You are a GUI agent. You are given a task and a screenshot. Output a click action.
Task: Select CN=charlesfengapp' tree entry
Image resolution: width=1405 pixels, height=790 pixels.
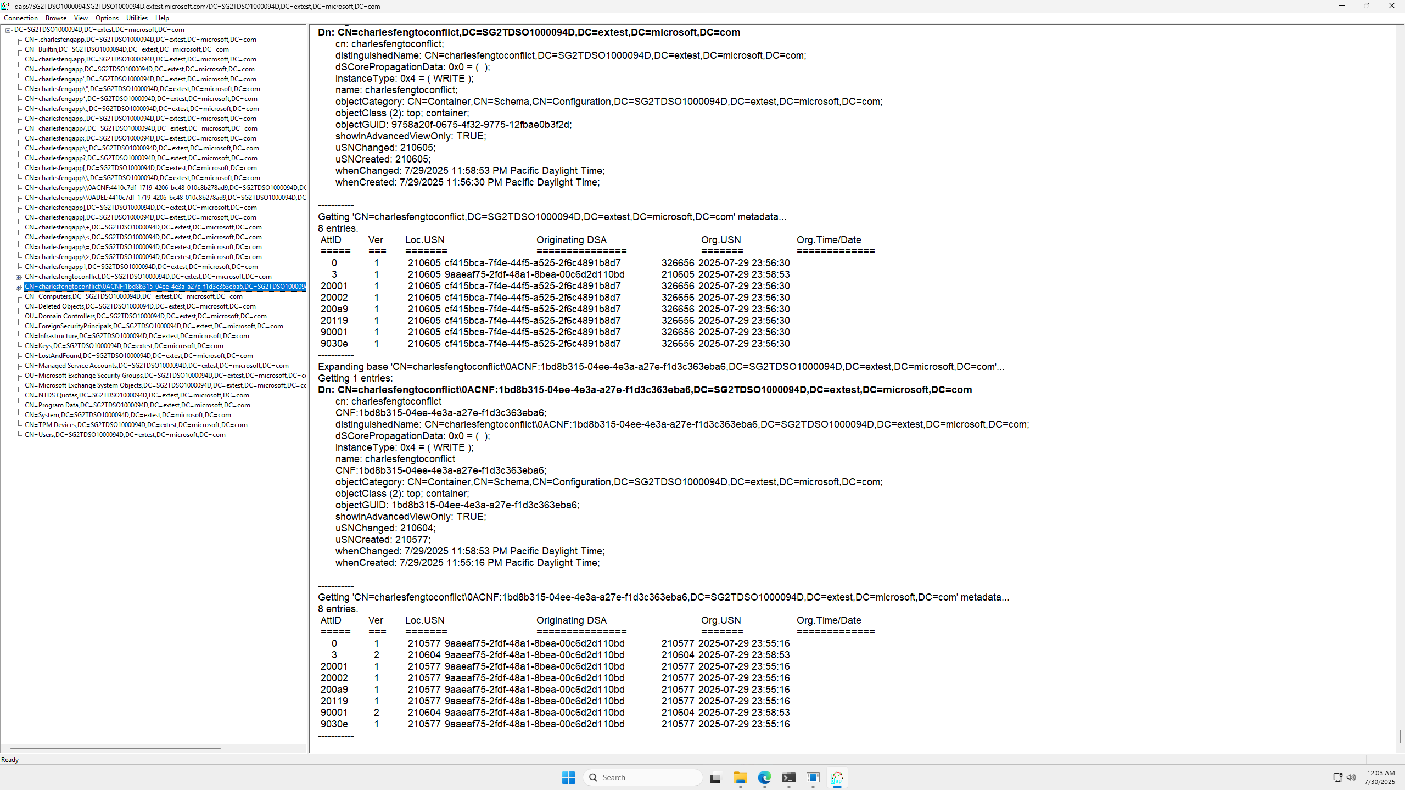click(x=140, y=79)
